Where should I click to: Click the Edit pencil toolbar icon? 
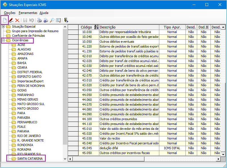11,20
